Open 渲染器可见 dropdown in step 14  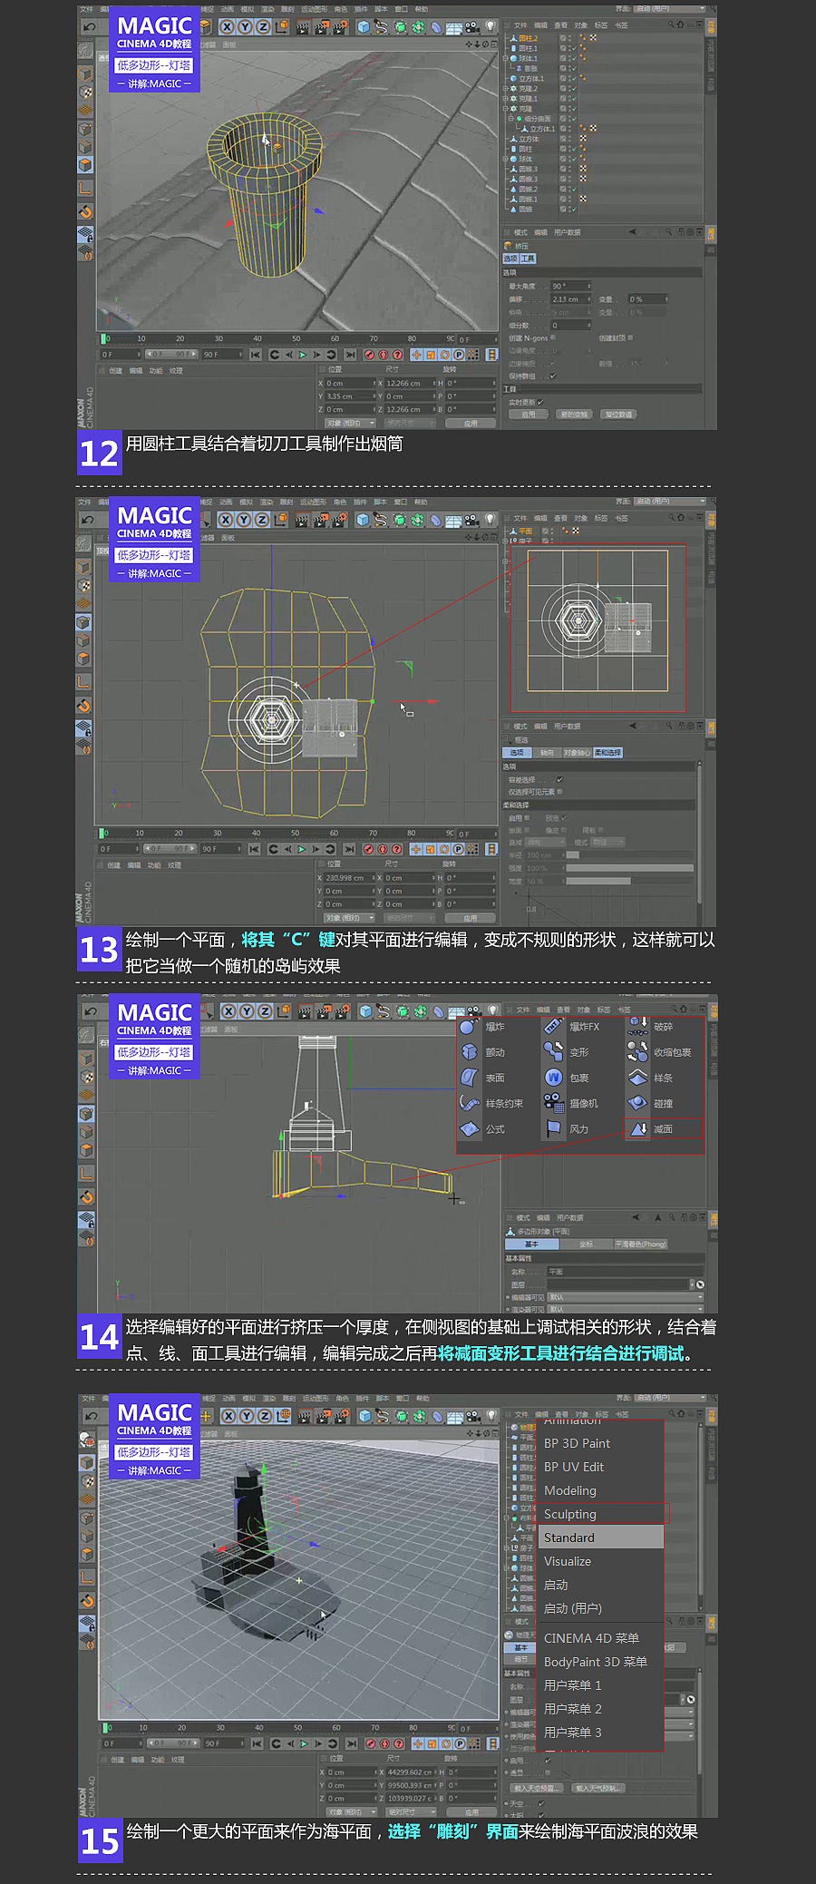(x=626, y=1309)
